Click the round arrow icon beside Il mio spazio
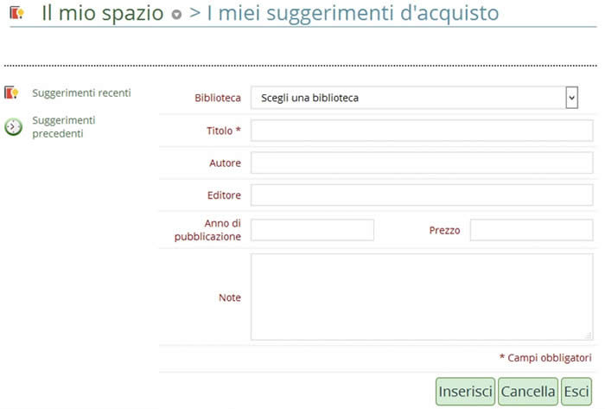The image size is (605, 409). pyautogui.click(x=176, y=16)
